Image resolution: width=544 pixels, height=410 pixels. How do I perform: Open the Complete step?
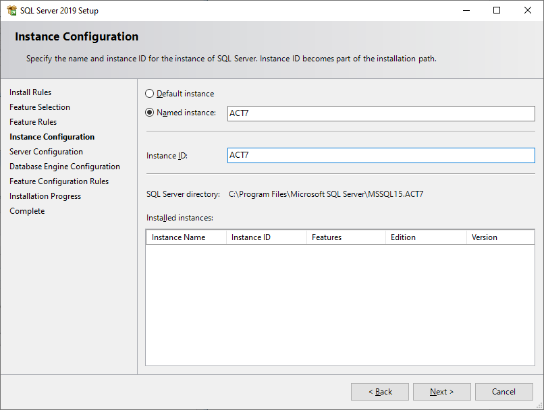[27, 210]
